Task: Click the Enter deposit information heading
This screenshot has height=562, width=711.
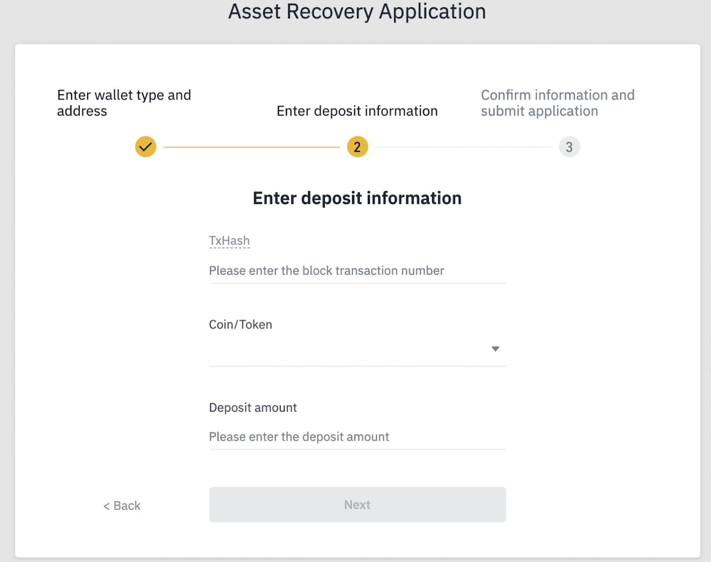Action: tap(357, 198)
